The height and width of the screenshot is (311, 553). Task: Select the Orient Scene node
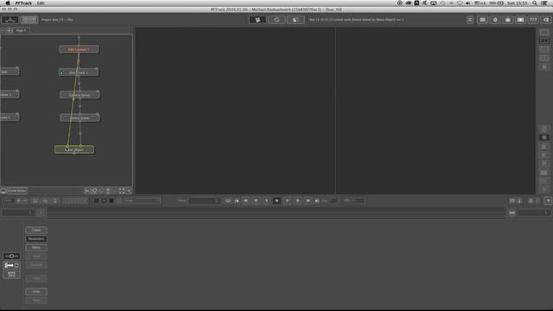tap(79, 117)
